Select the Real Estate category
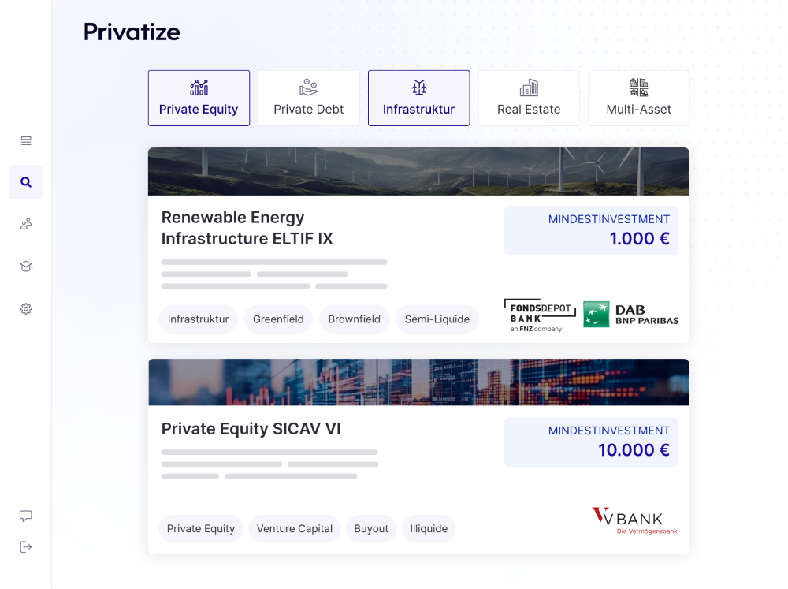The width and height of the screenshot is (788, 589). [529, 99]
